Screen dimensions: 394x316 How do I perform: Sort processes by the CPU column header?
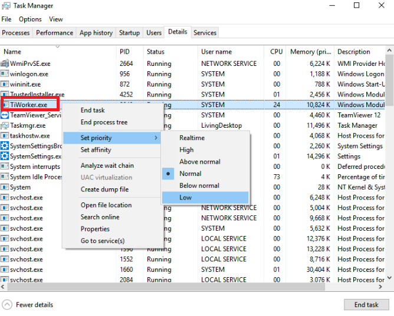click(276, 52)
